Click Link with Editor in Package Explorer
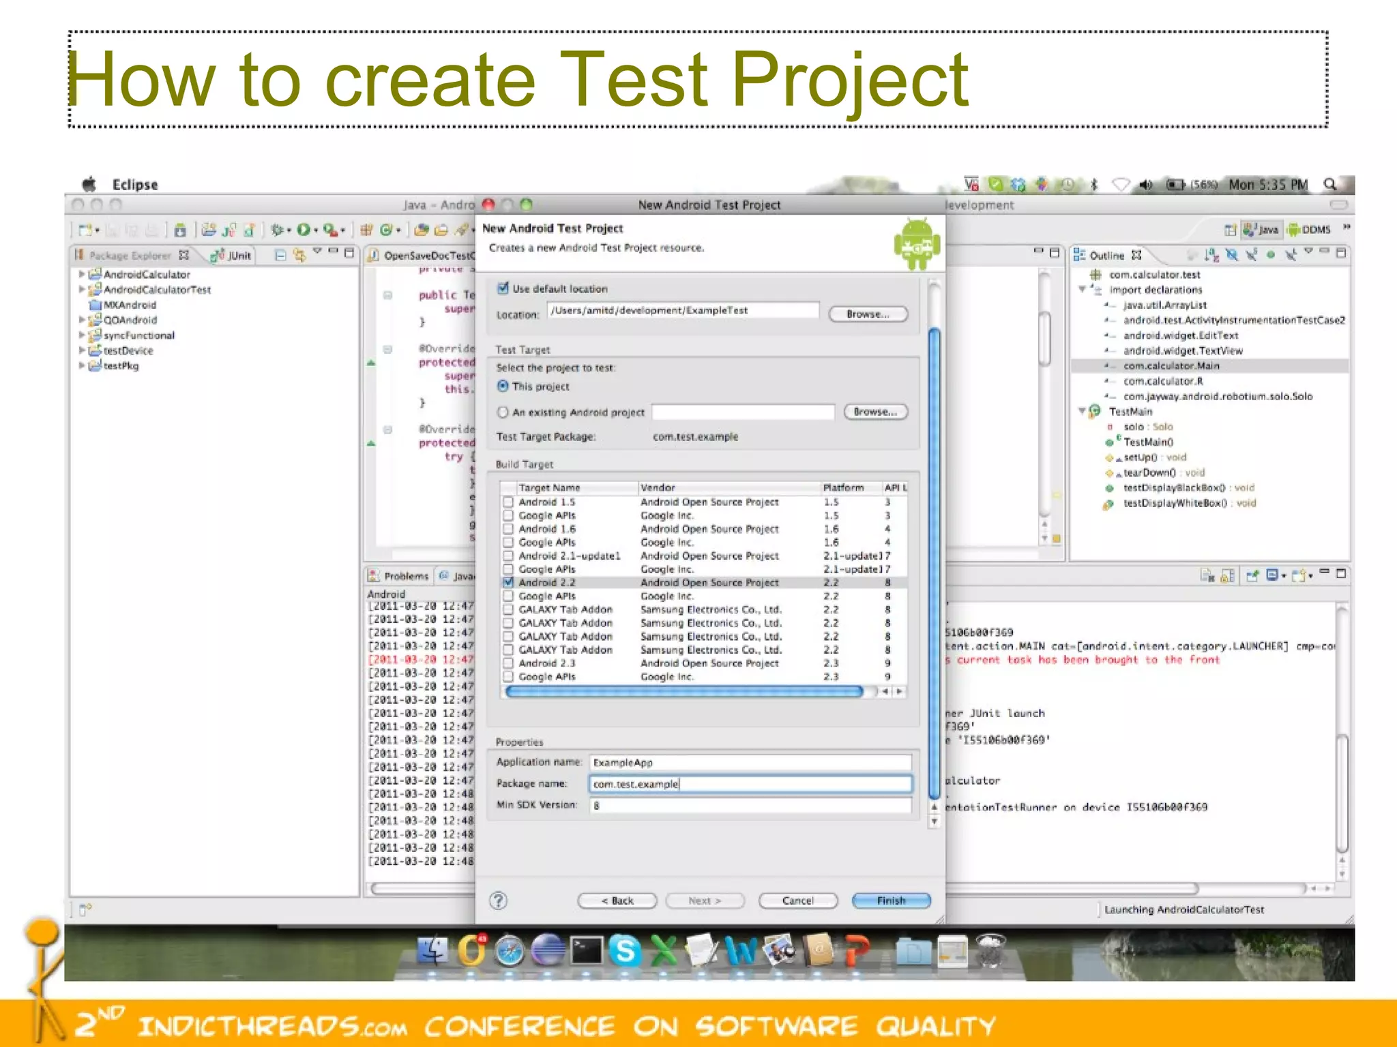 click(299, 255)
